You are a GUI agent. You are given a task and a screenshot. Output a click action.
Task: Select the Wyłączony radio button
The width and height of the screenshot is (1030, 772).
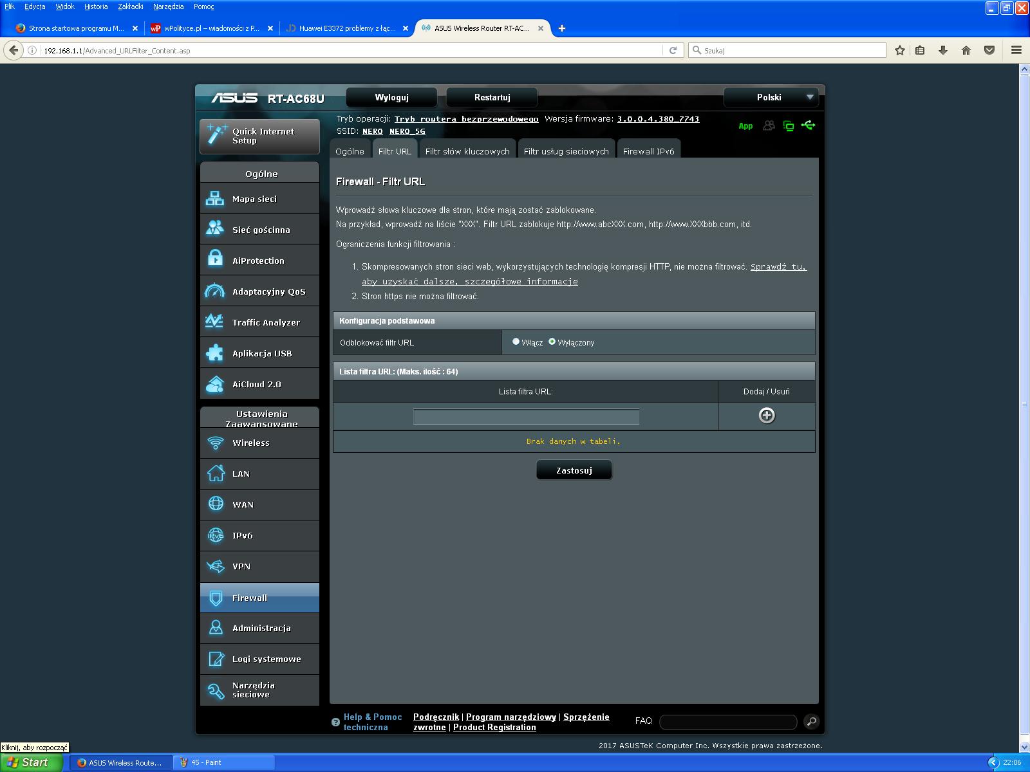552,342
